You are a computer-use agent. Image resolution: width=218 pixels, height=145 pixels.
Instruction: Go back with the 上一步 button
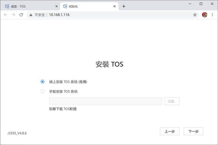coord(170,131)
